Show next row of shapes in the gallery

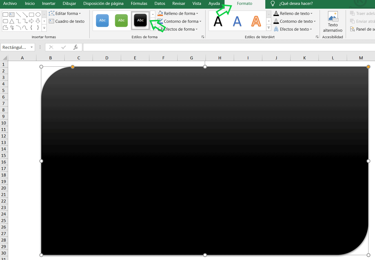44,21
